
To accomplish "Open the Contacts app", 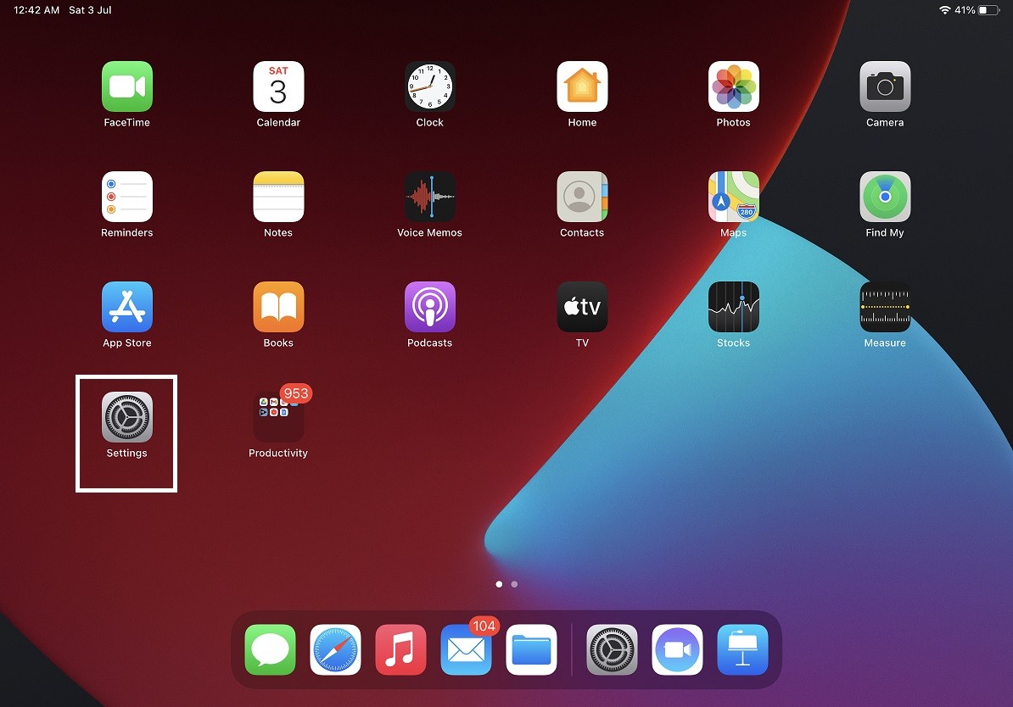I will (582, 197).
